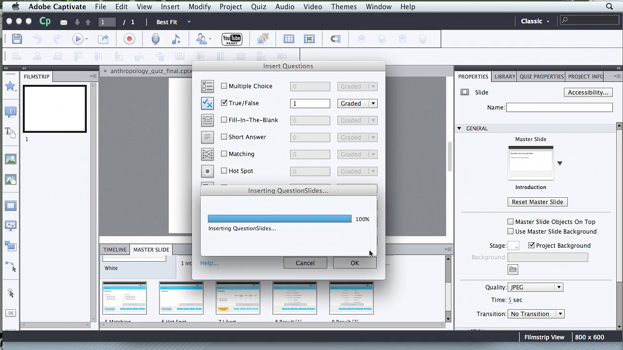Open the Quiz menu in menu bar
Image resolution: width=623 pixels, height=350 pixels.
click(258, 7)
